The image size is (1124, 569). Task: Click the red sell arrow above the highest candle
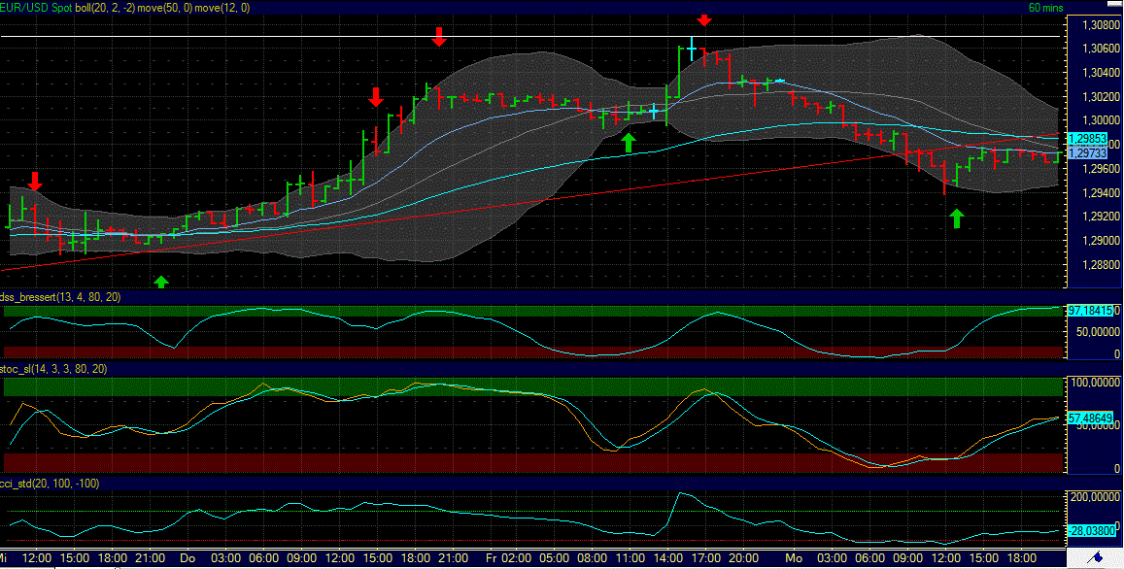click(x=704, y=17)
